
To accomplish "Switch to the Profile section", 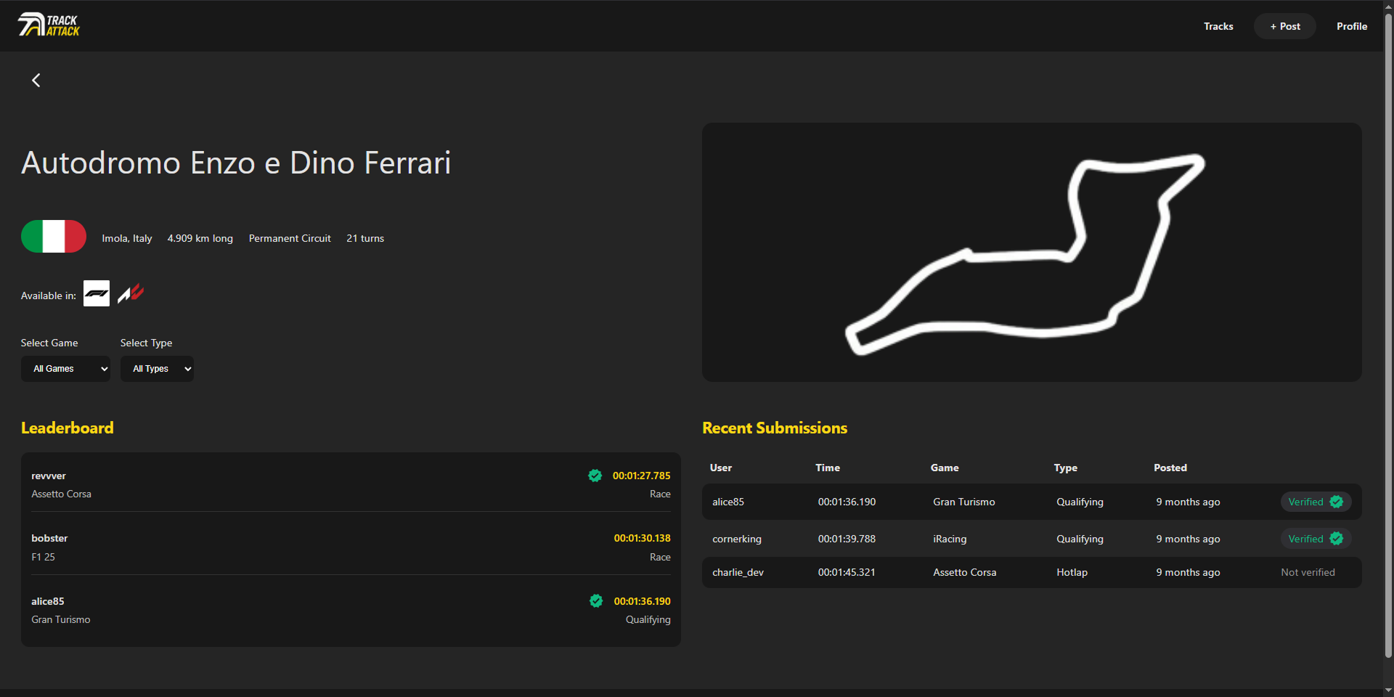I will click(x=1352, y=26).
